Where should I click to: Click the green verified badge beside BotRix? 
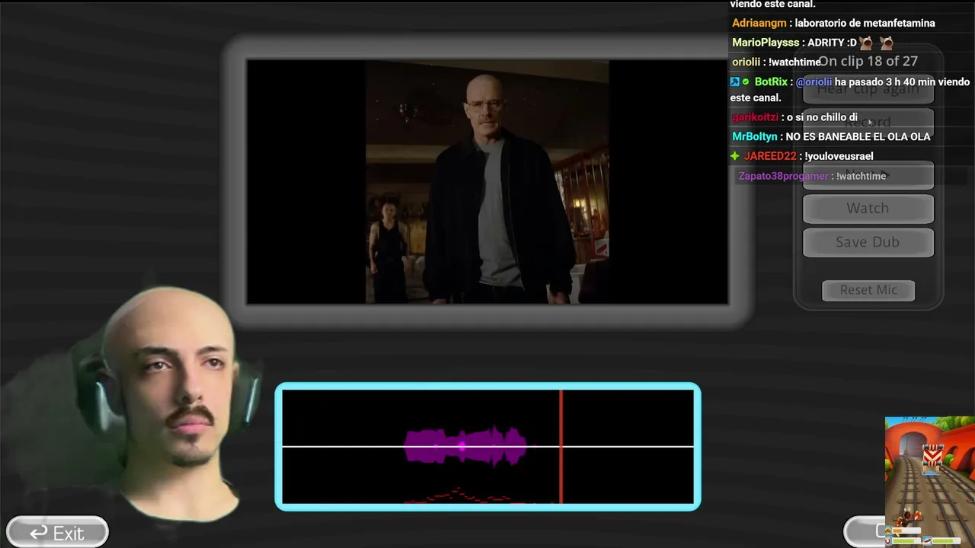pos(746,81)
